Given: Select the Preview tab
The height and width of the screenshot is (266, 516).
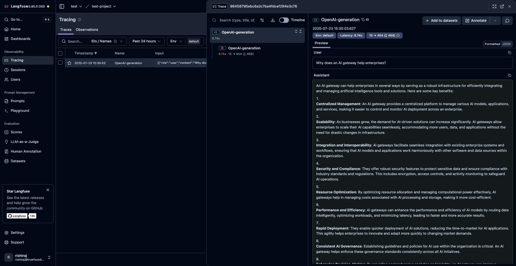Looking at the screenshot, I should click(x=321, y=43).
